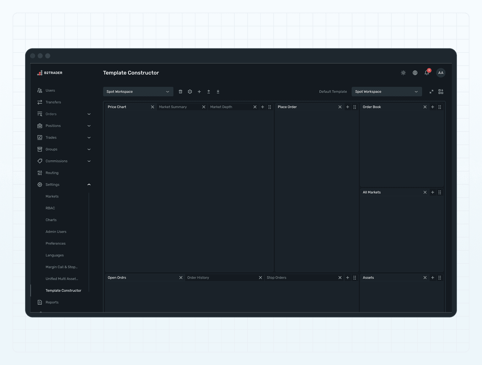Open the Default Template dropdown
482x365 pixels.
387,92
